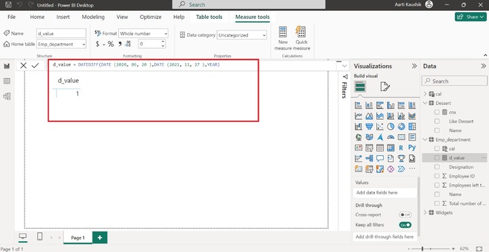Click the measure Name input field
The width and height of the screenshot is (489, 252).
[61, 33]
